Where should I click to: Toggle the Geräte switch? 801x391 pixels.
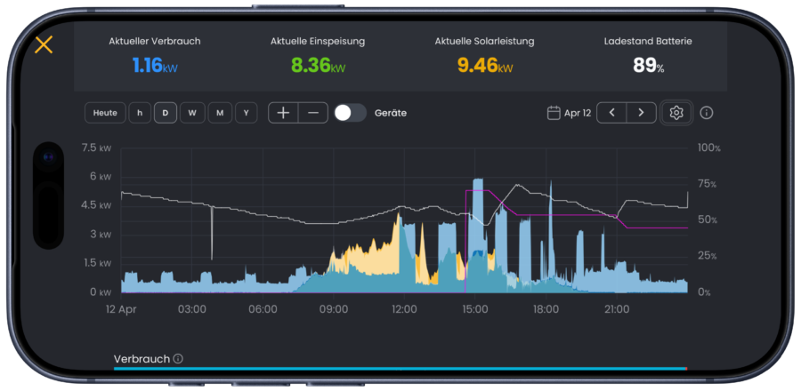[351, 113]
